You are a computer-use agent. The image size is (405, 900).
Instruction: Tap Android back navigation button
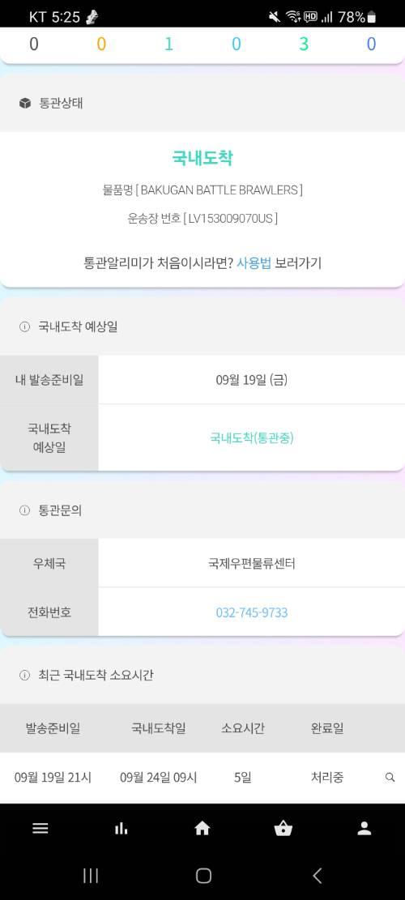tap(318, 876)
